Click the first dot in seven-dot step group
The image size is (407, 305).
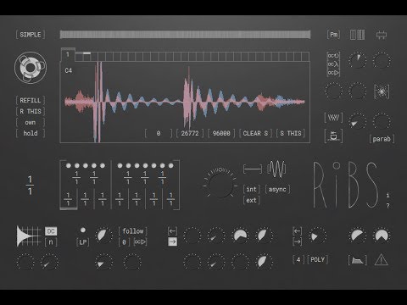pyautogui.click(x=120, y=165)
